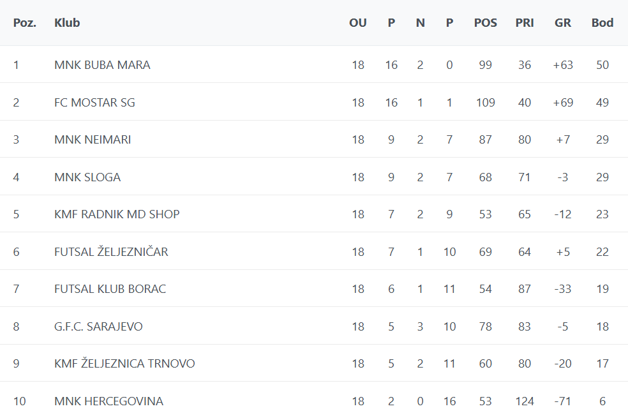Sort by the Bod points column header
Image resolution: width=628 pixels, height=418 pixels.
click(x=602, y=23)
